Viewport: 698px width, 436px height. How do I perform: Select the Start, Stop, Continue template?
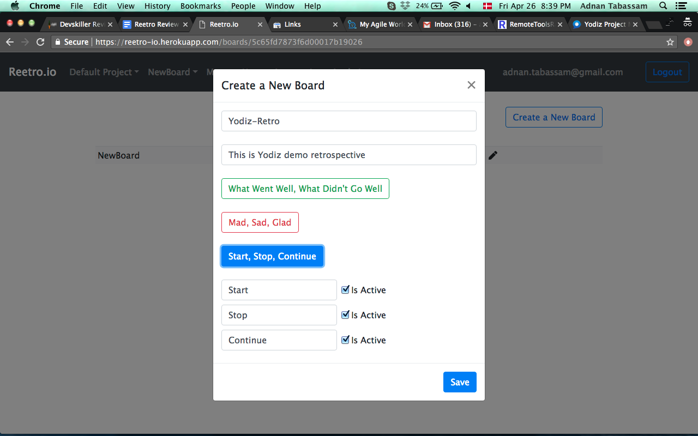coord(272,256)
